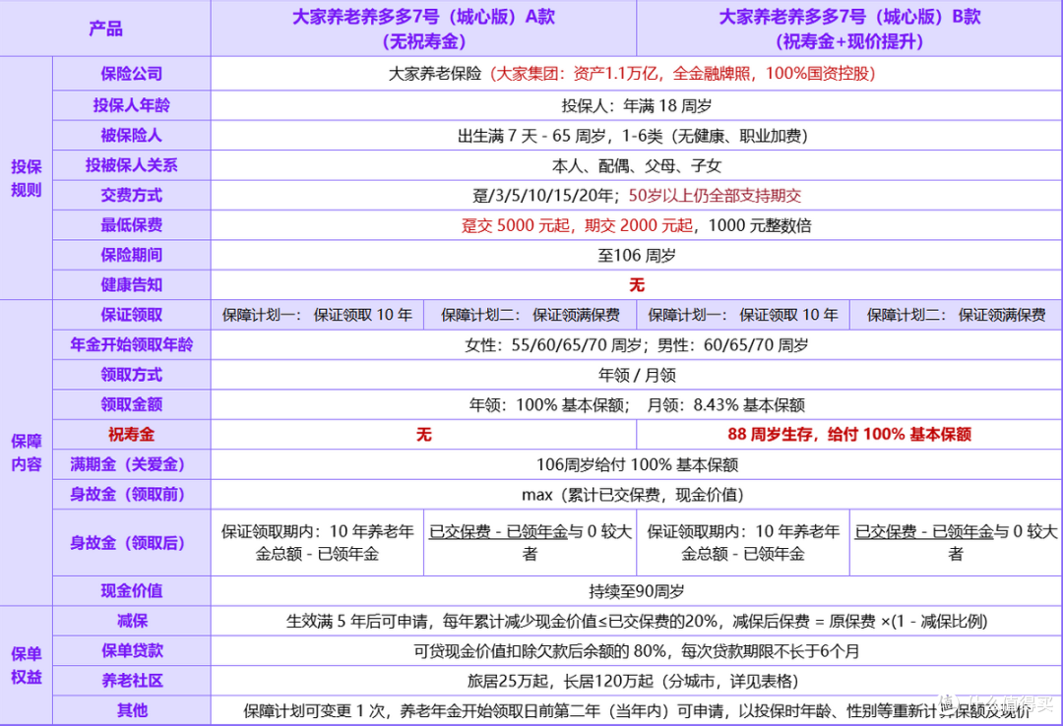The image size is (1063, 726).
Task: Click the 投保规则 section label
Action: point(26,178)
